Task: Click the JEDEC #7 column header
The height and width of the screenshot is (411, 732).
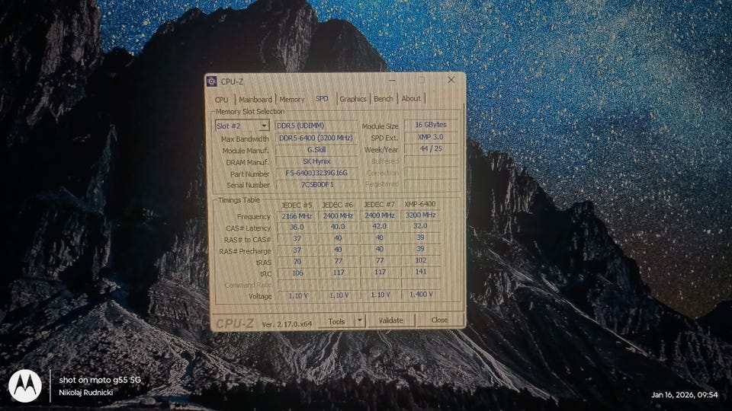Action: pyautogui.click(x=379, y=204)
